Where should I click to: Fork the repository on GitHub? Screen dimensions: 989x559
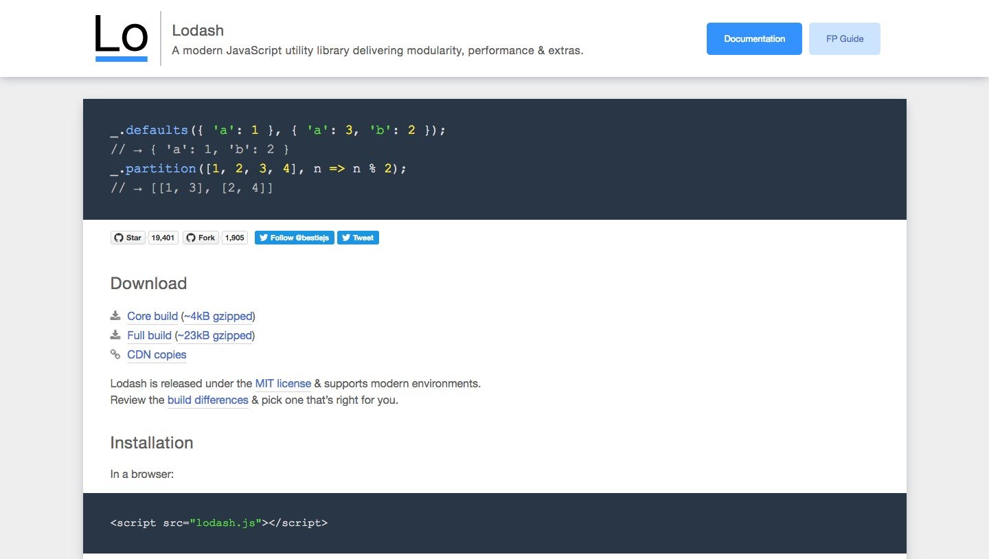201,238
